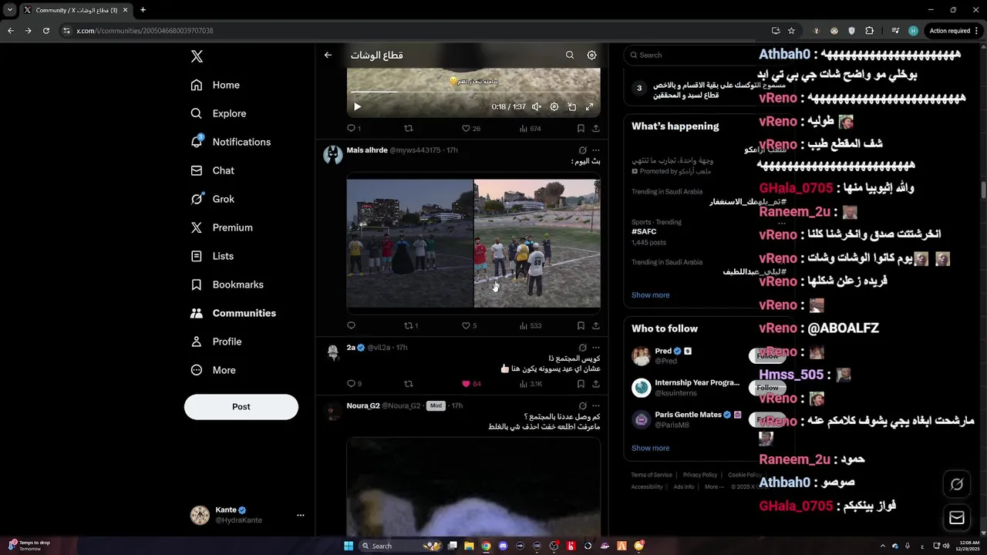Open Noura_G2 profile name
Viewport: 987px width, 555px height.
tap(363, 405)
